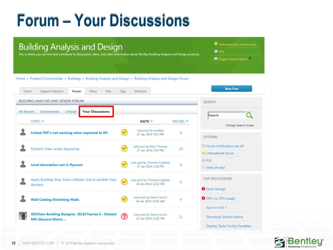The height and width of the screenshot is (250, 333).
Task: Switch to the Files tab
Action: 108,91
